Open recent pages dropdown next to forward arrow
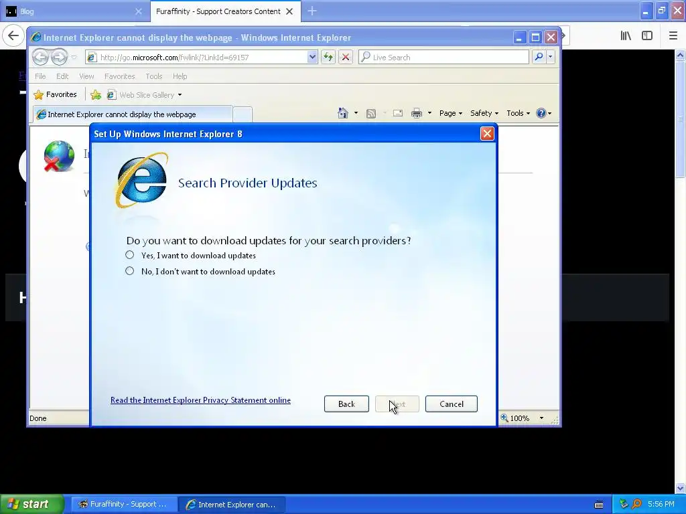This screenshot has height=514, width=686. point(74,58)
